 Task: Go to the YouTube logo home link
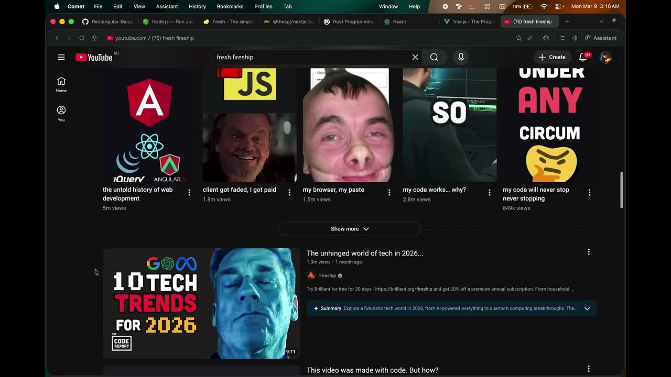[x=94, y=57]
